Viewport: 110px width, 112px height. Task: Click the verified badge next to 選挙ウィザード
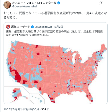coord(32,27)
